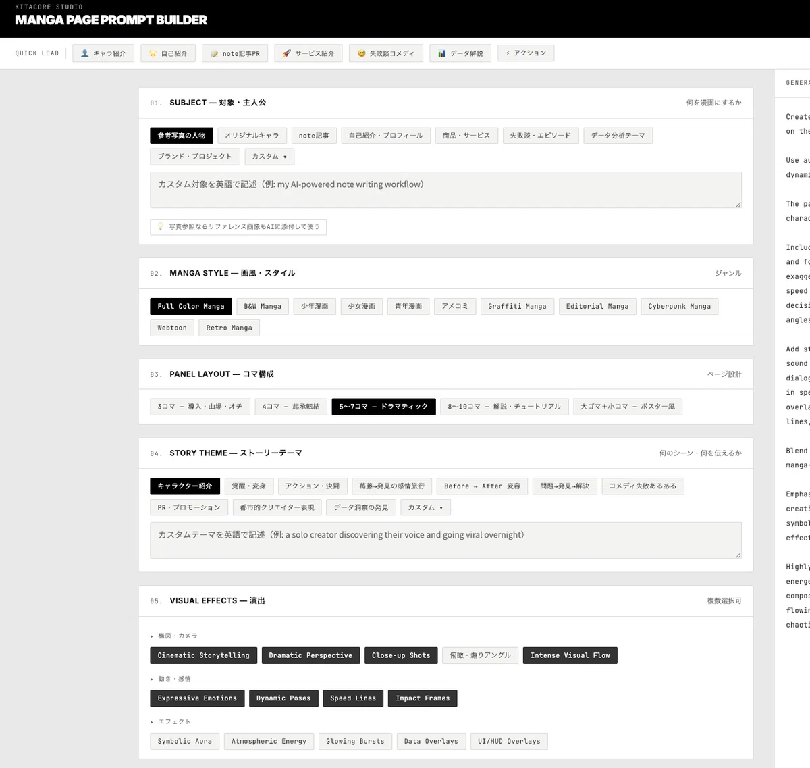Select 都市的クリエイター表現 theme
Screen dimensions: 810x768
click(x=277, y=507)
